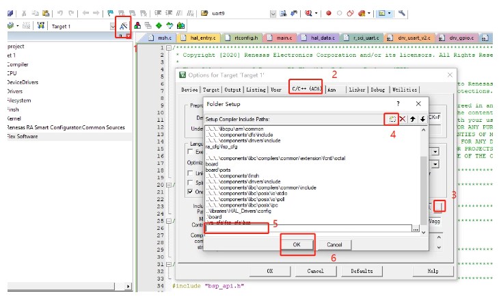Expand debug session icon dropdown arrow
The image size is (499, 299).
[316, 13]
